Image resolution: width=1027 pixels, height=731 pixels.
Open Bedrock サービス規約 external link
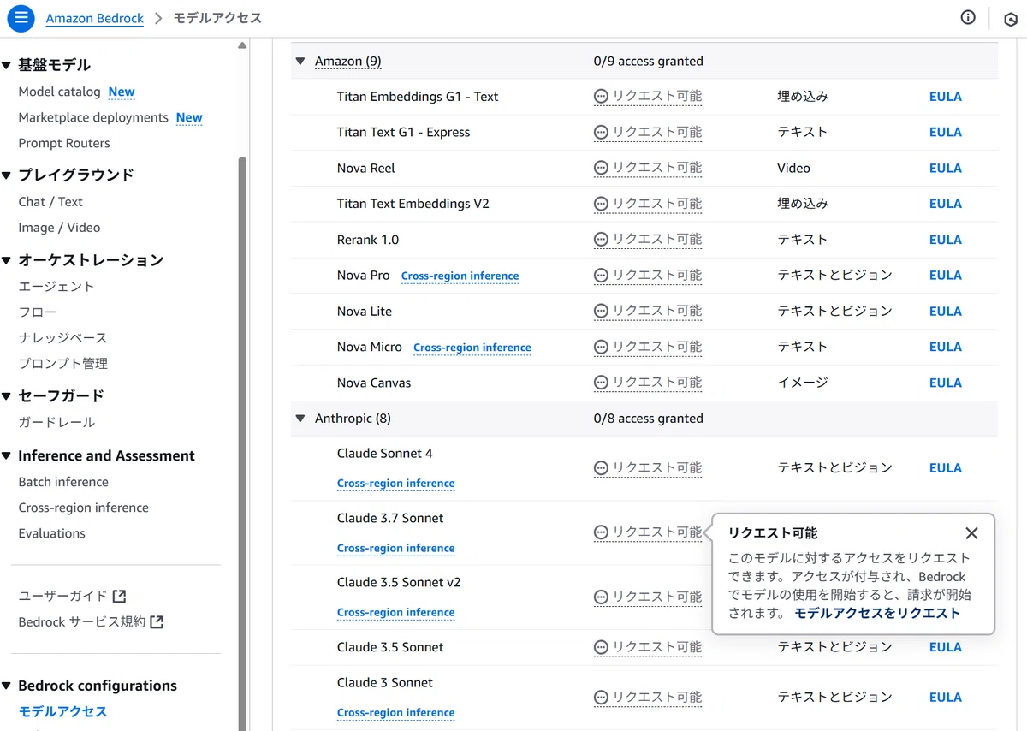[x=91, y=622]
